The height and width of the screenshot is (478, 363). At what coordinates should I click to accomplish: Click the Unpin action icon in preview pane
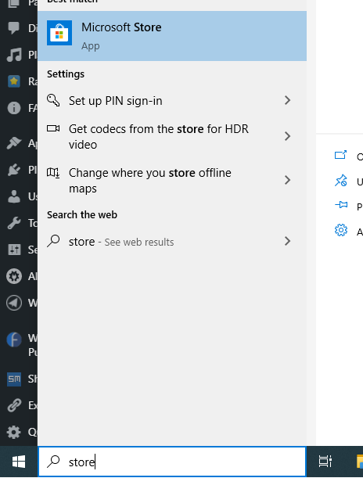(x=341, y=181)
